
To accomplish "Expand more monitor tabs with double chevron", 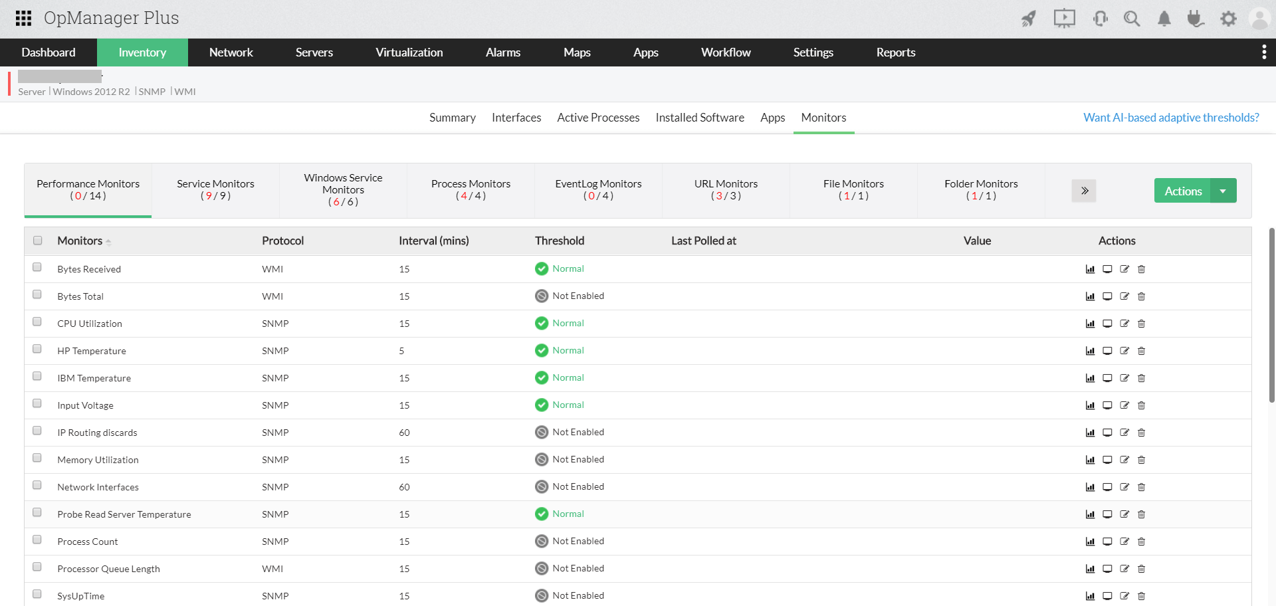I will [x=1084, y=191].
